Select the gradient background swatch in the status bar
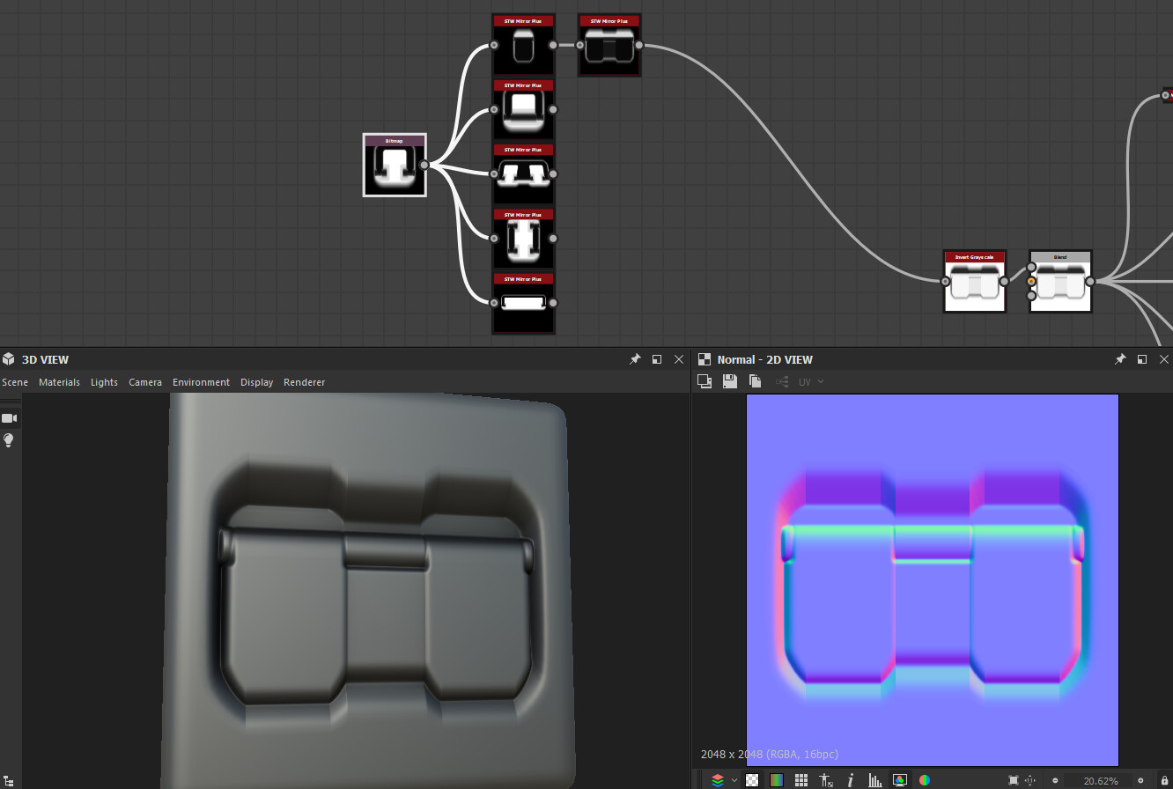This screenshot has width=1173, height=789. coord(776,780)
